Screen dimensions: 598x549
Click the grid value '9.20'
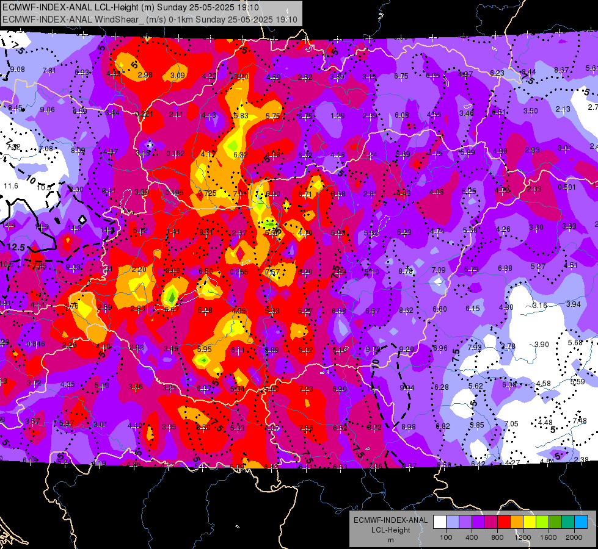click(x=407, y=349)
